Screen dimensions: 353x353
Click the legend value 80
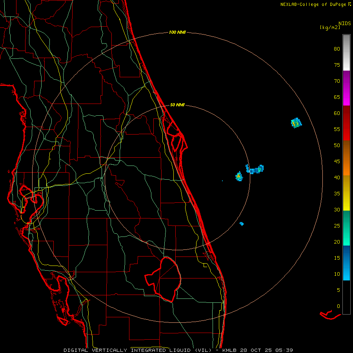point(337,49)
